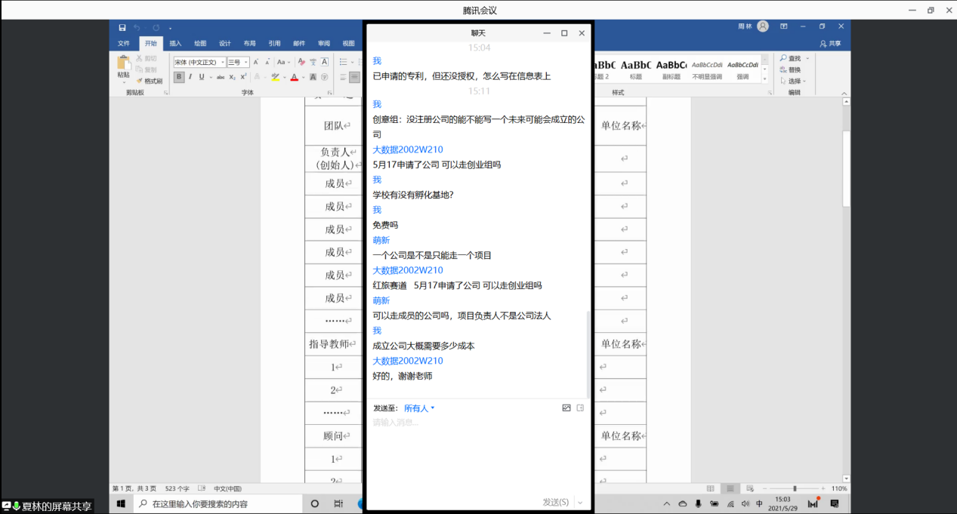957x514 pixels.
Task: Enable underline formatting
Action: pyautogui.click(x=201, y=76)
